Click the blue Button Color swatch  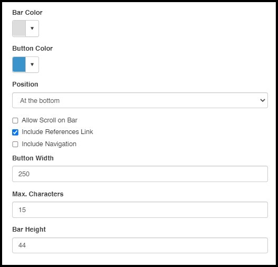click(19, 64)
